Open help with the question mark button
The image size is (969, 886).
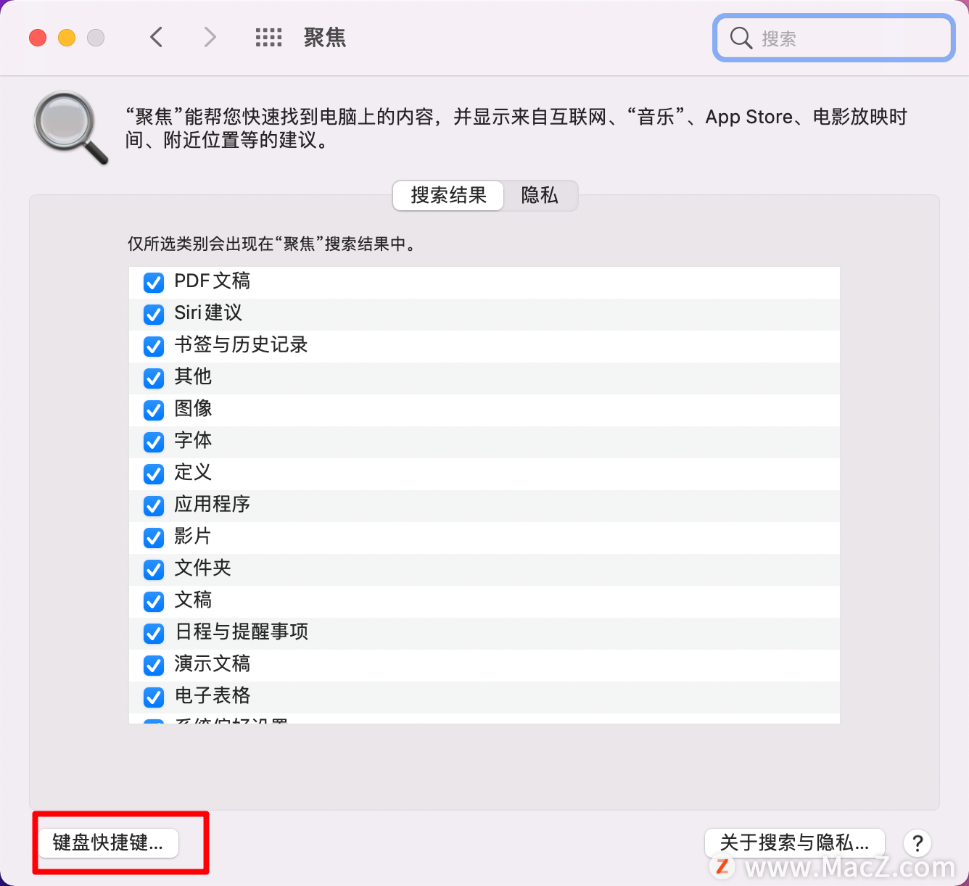917,842
